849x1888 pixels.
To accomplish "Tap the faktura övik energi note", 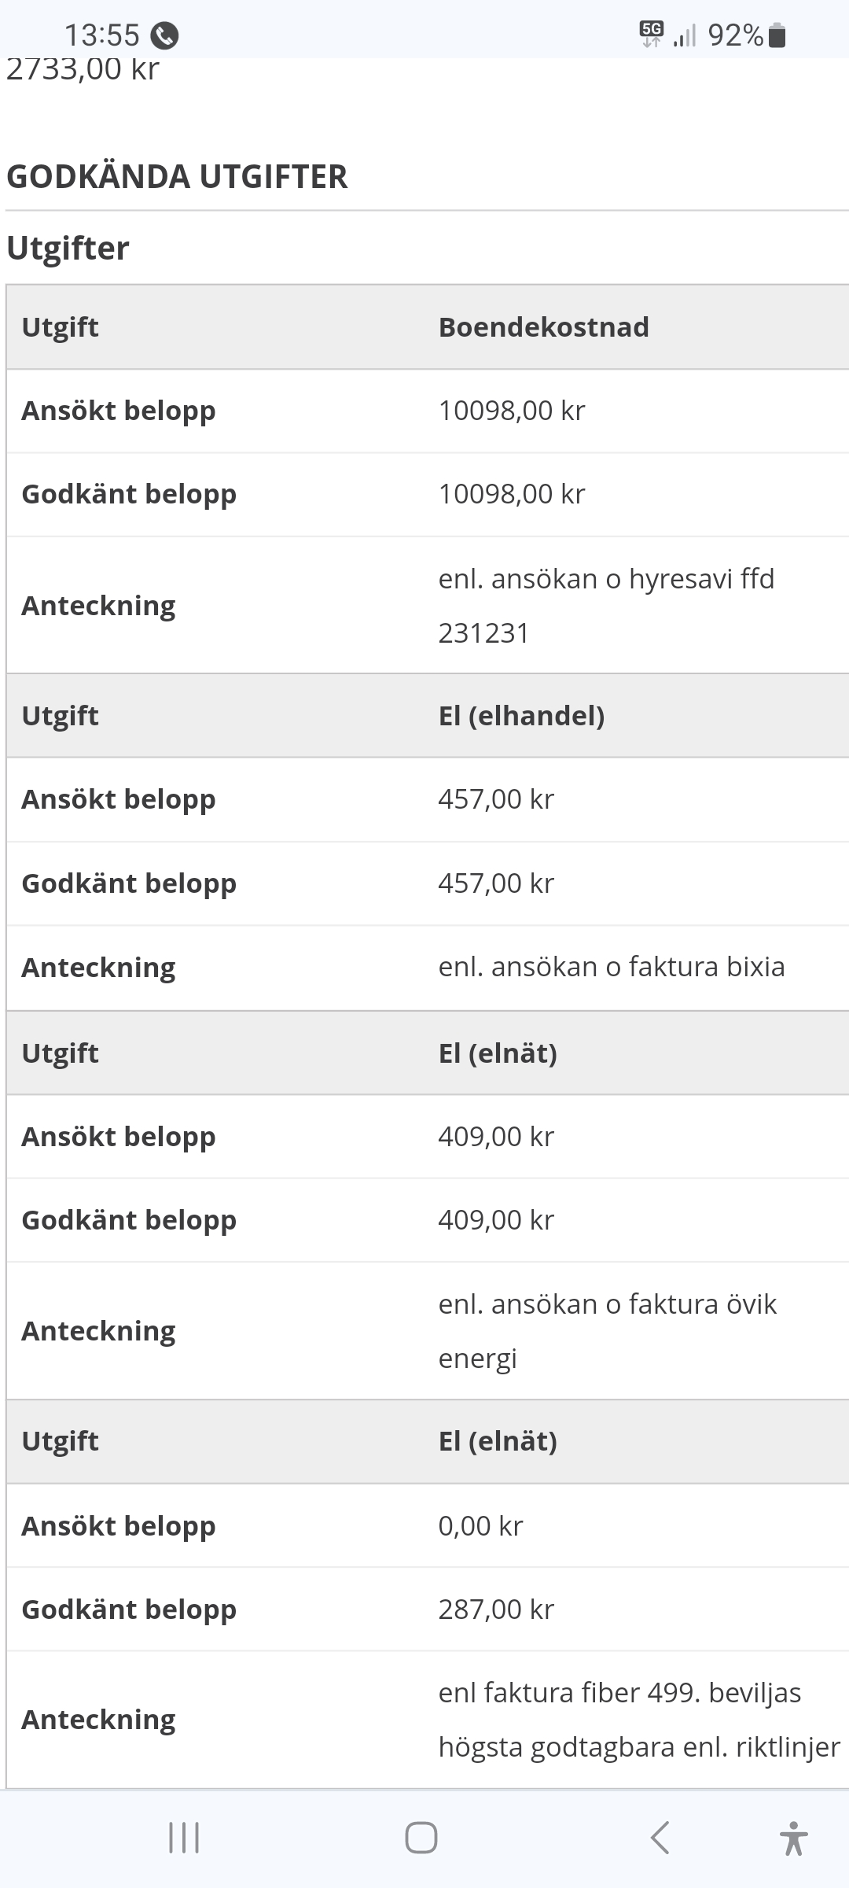I will click(x=607, y=1331).
